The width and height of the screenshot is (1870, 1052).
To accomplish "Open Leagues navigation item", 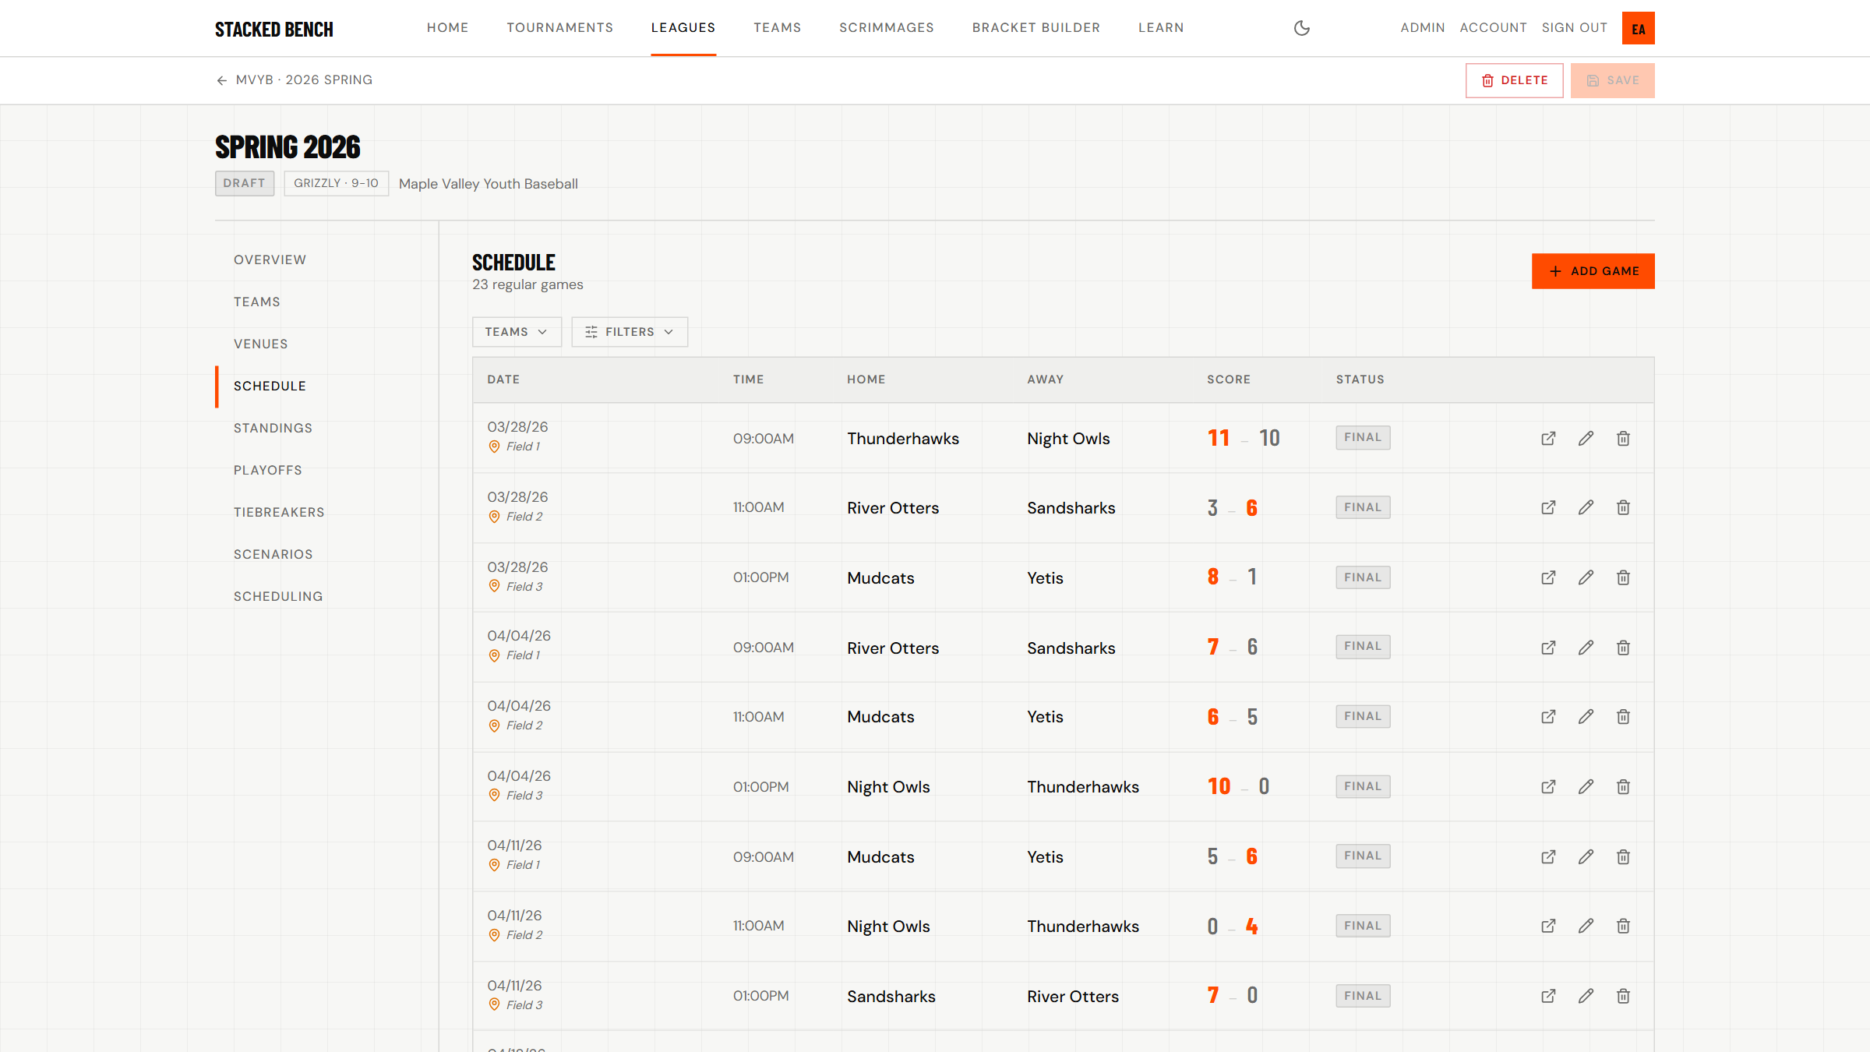I will (683, 28).
